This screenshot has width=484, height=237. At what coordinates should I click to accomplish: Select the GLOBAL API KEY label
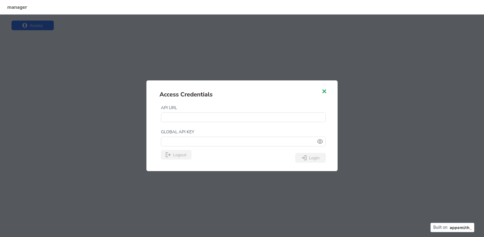[178, 132]
